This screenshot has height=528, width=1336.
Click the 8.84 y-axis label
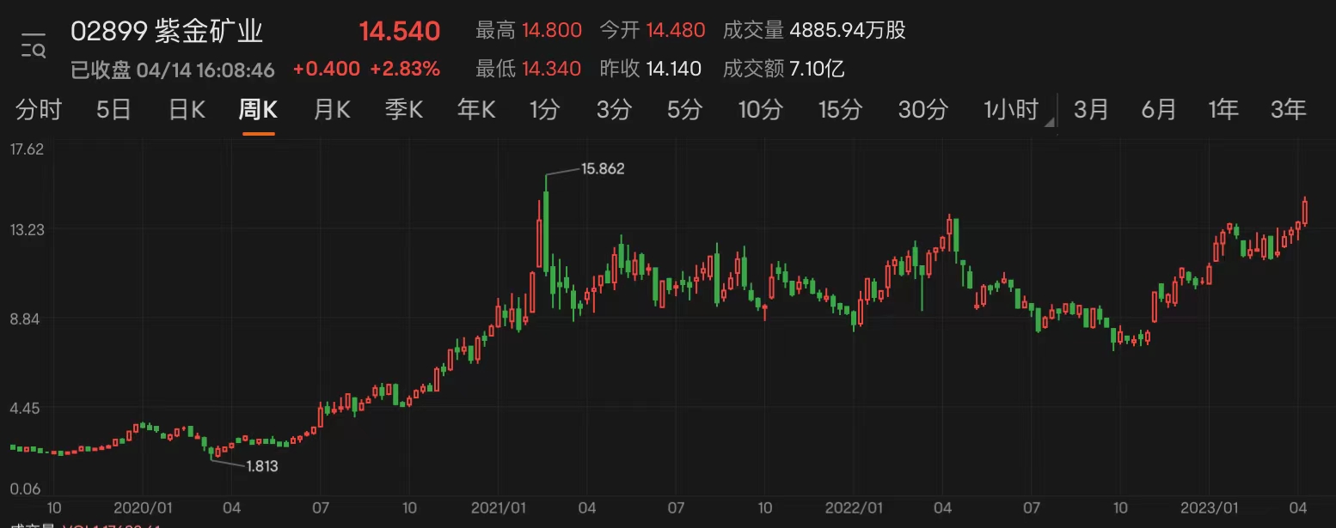click(25, 319)
